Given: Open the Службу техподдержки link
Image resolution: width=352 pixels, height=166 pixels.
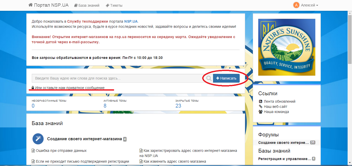Looking at the screenshot, I should point(88,21).
